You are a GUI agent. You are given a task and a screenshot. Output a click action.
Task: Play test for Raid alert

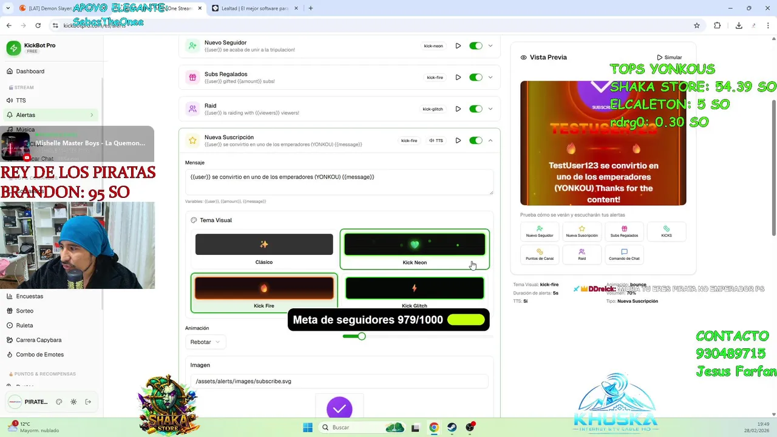click(x=458, y=109)
